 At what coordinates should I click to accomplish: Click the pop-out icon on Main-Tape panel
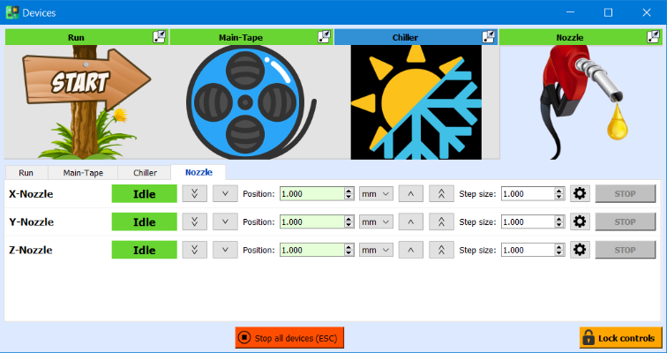(x=324, y=36)
